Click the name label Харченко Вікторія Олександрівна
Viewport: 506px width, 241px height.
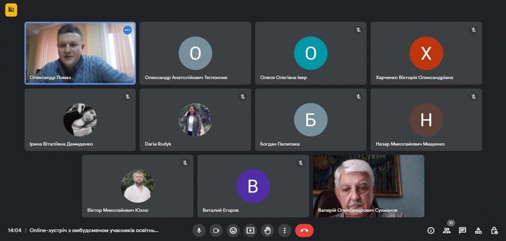(414, 78)
